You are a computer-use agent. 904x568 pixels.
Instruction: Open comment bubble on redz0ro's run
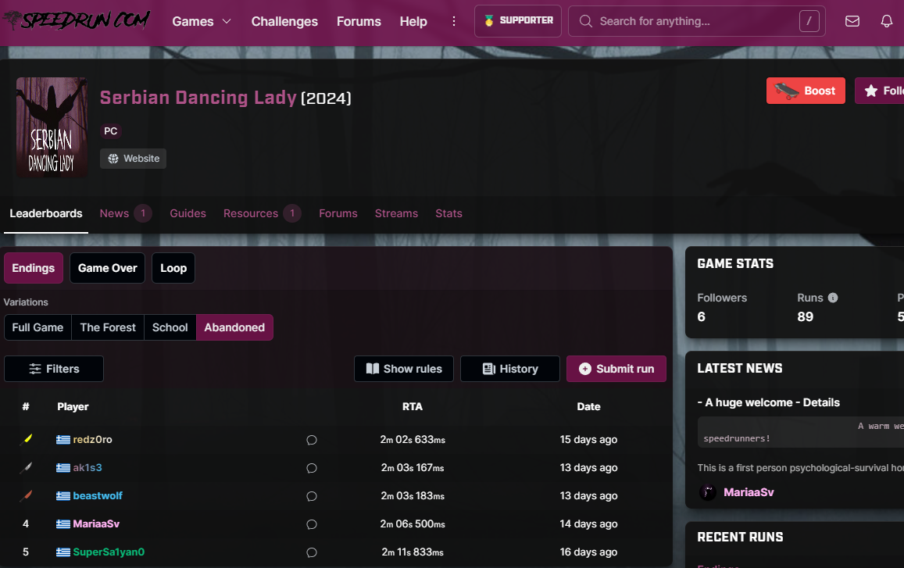(311, 440)
